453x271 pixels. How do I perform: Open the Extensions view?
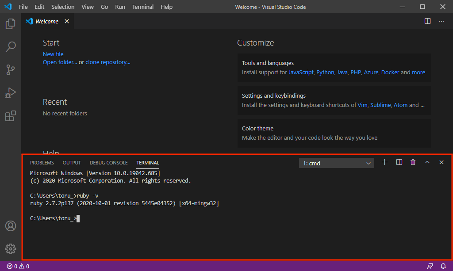[x=11, y=116]
